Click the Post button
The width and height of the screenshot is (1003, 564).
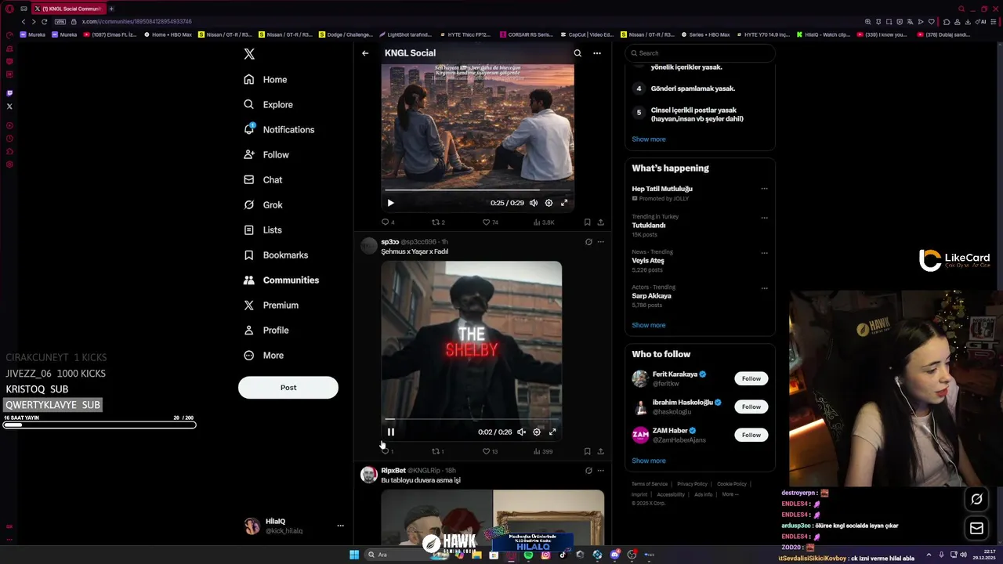288,388
